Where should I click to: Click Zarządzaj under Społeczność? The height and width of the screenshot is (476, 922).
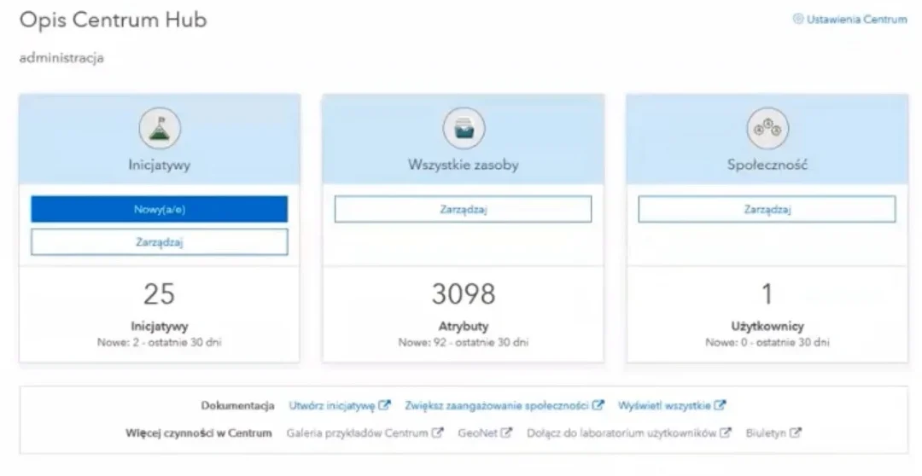[767, 209]
